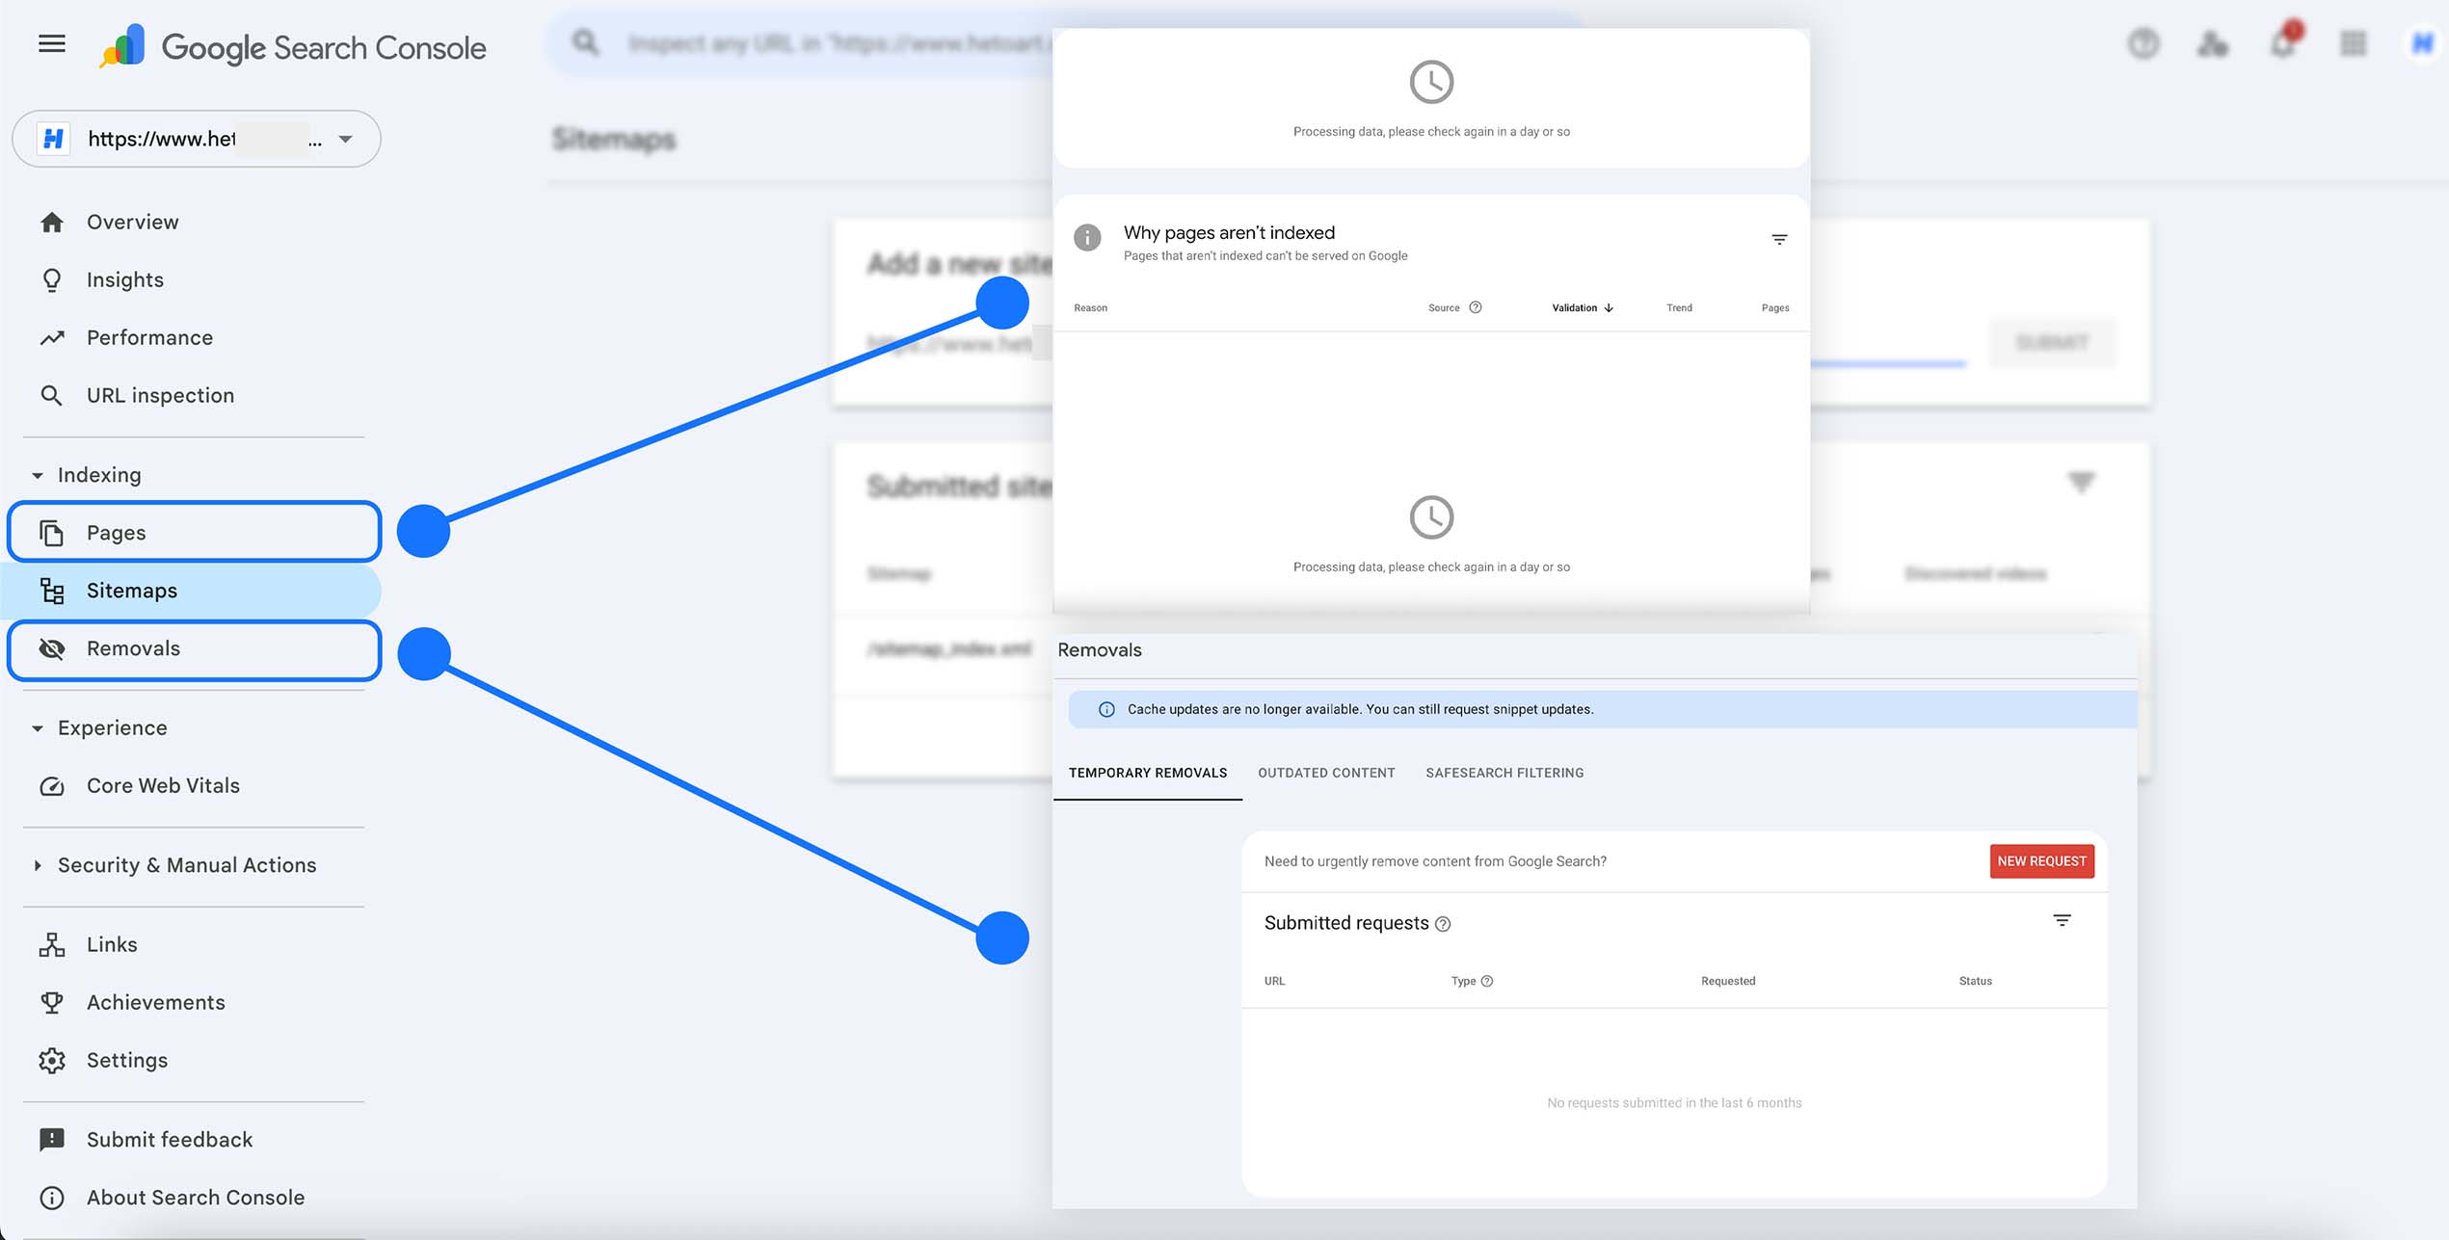
Task: Click the NEW REQUEST button
Action: pyautogui.click(x=2040, y=860)
